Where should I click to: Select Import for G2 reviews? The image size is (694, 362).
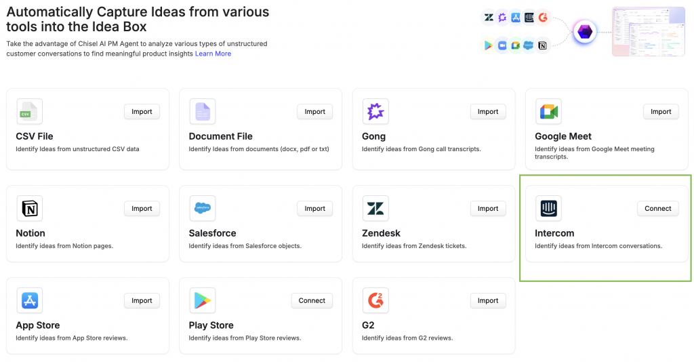click(488, 300)
